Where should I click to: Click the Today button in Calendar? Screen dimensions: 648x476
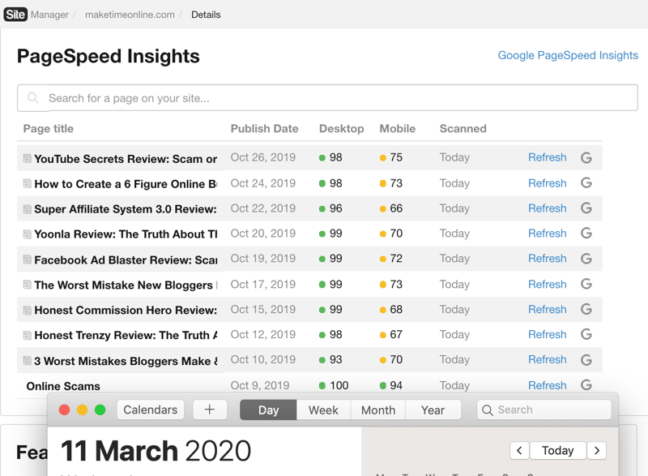coord(558,450)
